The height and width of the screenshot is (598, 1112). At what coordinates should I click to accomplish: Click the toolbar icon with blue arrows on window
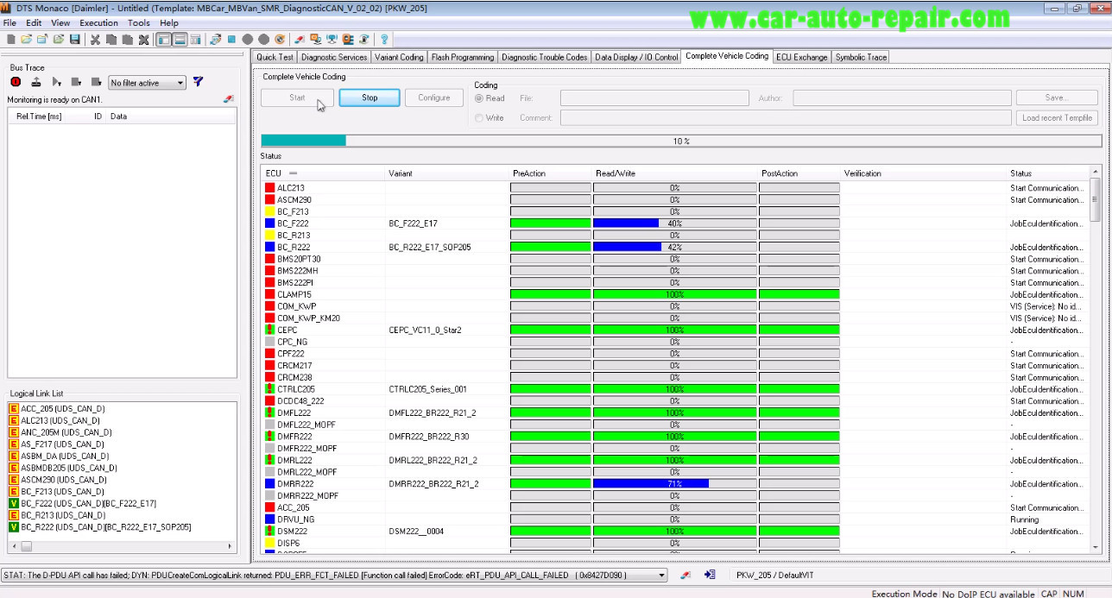coord(215,40)
